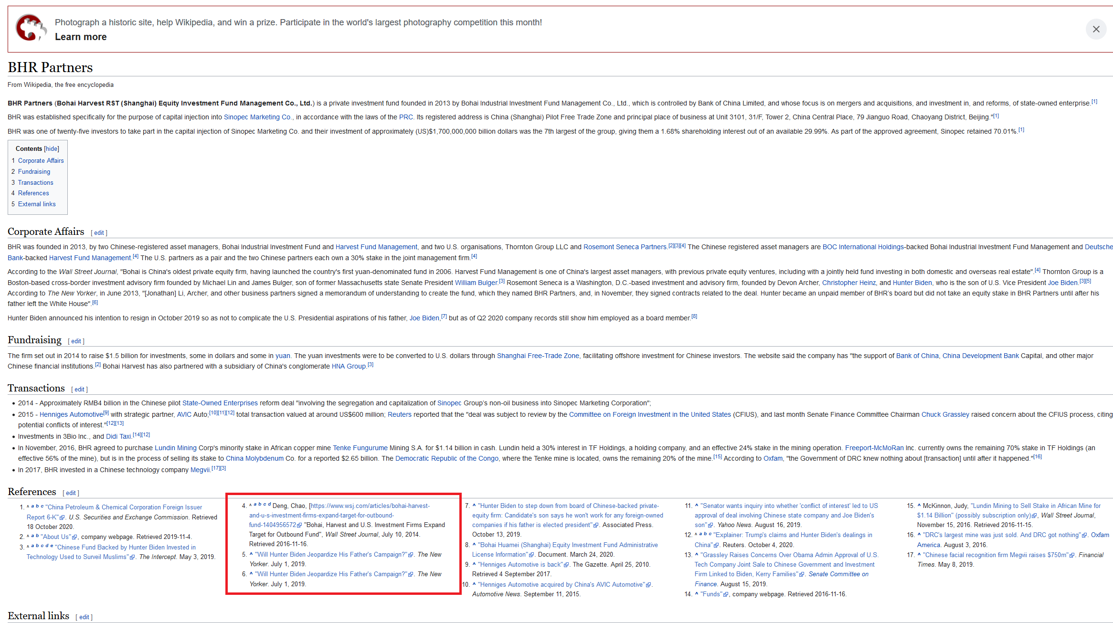The image size is (1113, 623).
Task: Open China Molybdenum link
Action: pyautogui.click(x=254, y=459)
